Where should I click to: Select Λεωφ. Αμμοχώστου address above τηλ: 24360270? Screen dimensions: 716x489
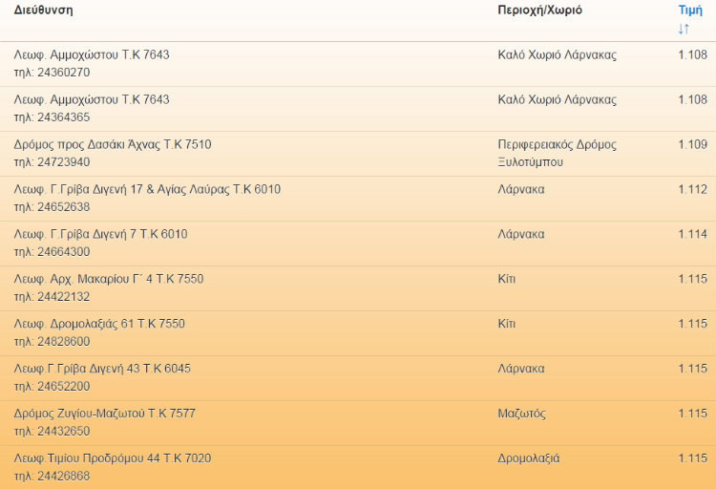(x=92, y=55)
